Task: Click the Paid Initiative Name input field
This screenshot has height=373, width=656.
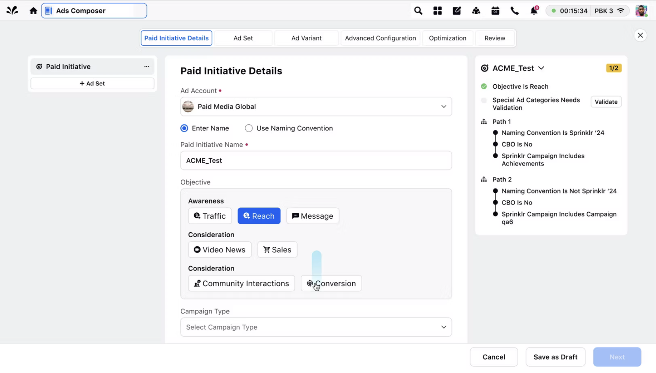Action: pyautogui.click(x=316, y=160)
